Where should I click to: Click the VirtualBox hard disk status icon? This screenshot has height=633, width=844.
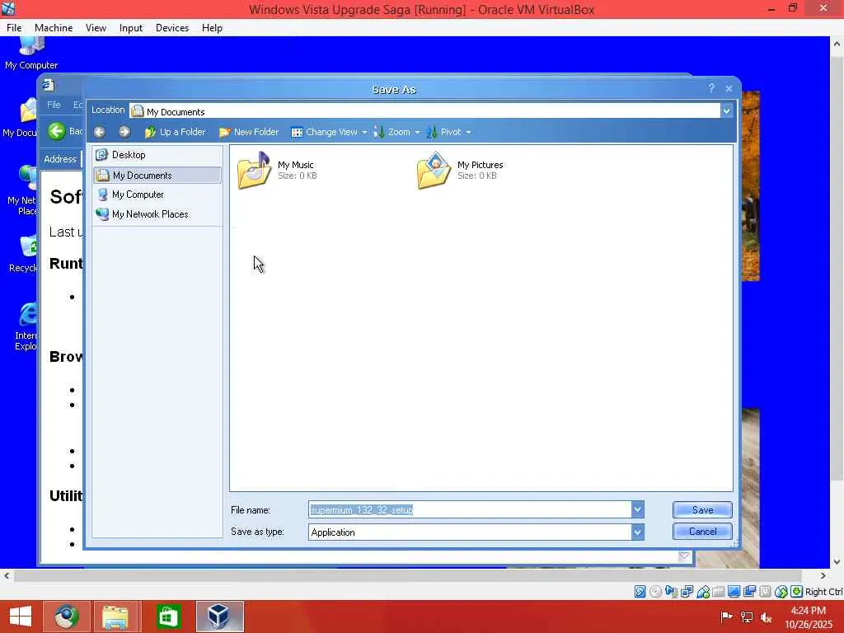[x=640, y=592]
